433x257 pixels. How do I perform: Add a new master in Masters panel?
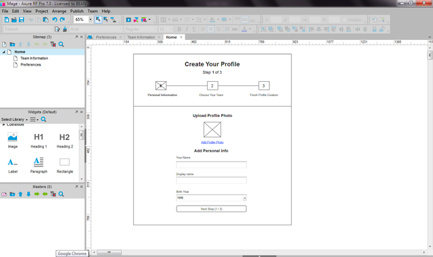[x=4, y=194]
